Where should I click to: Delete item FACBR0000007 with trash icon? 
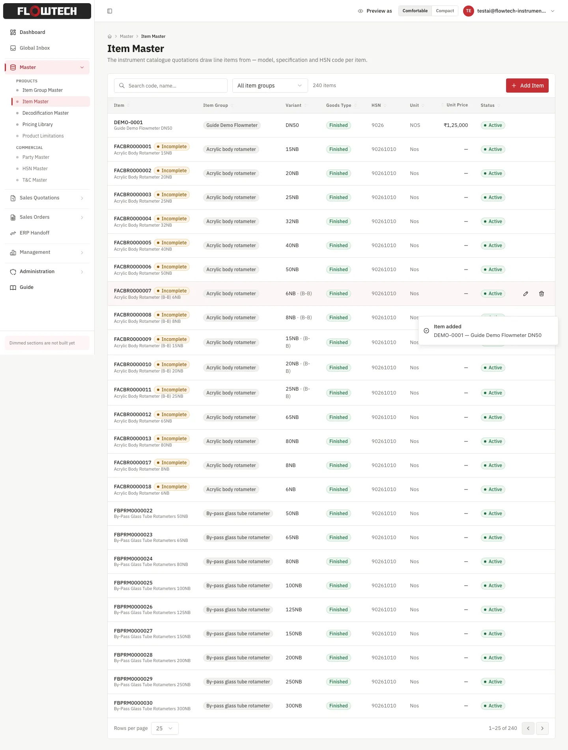pyautogui.click(x=542, y=294)
